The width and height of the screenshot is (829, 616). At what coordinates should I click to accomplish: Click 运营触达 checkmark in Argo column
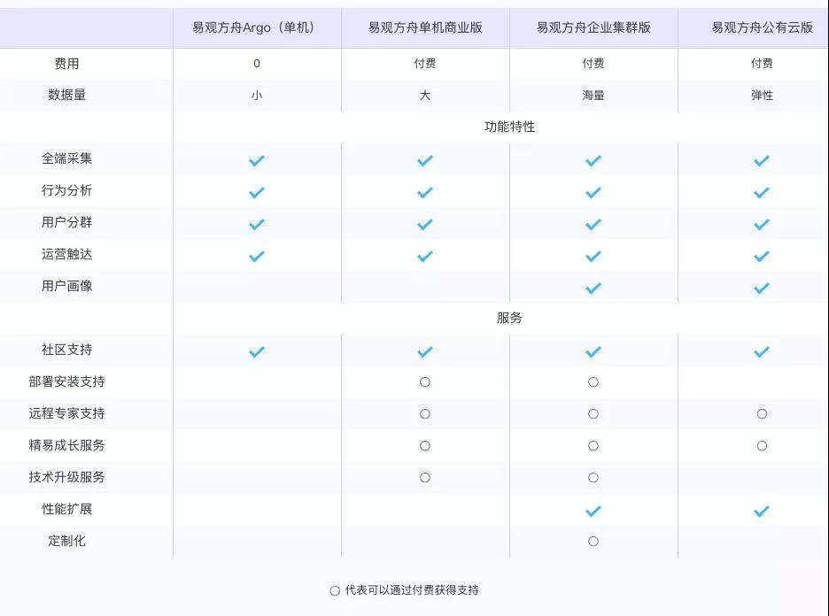click(x=257, y=257)
